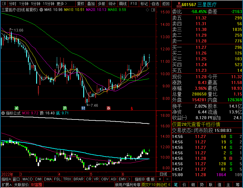Click the 减 event marker
The width and height of the screenshot is (243, 188).
tap(16, 108)
